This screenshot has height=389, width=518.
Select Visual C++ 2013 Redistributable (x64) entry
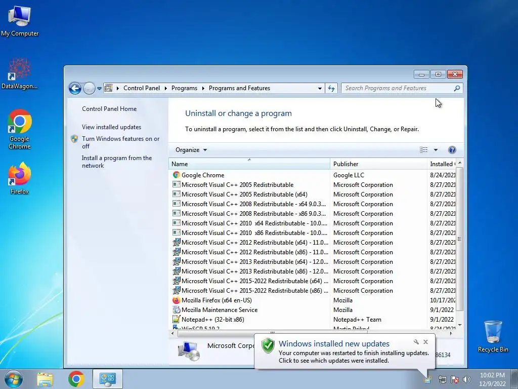tap(255, 262)
